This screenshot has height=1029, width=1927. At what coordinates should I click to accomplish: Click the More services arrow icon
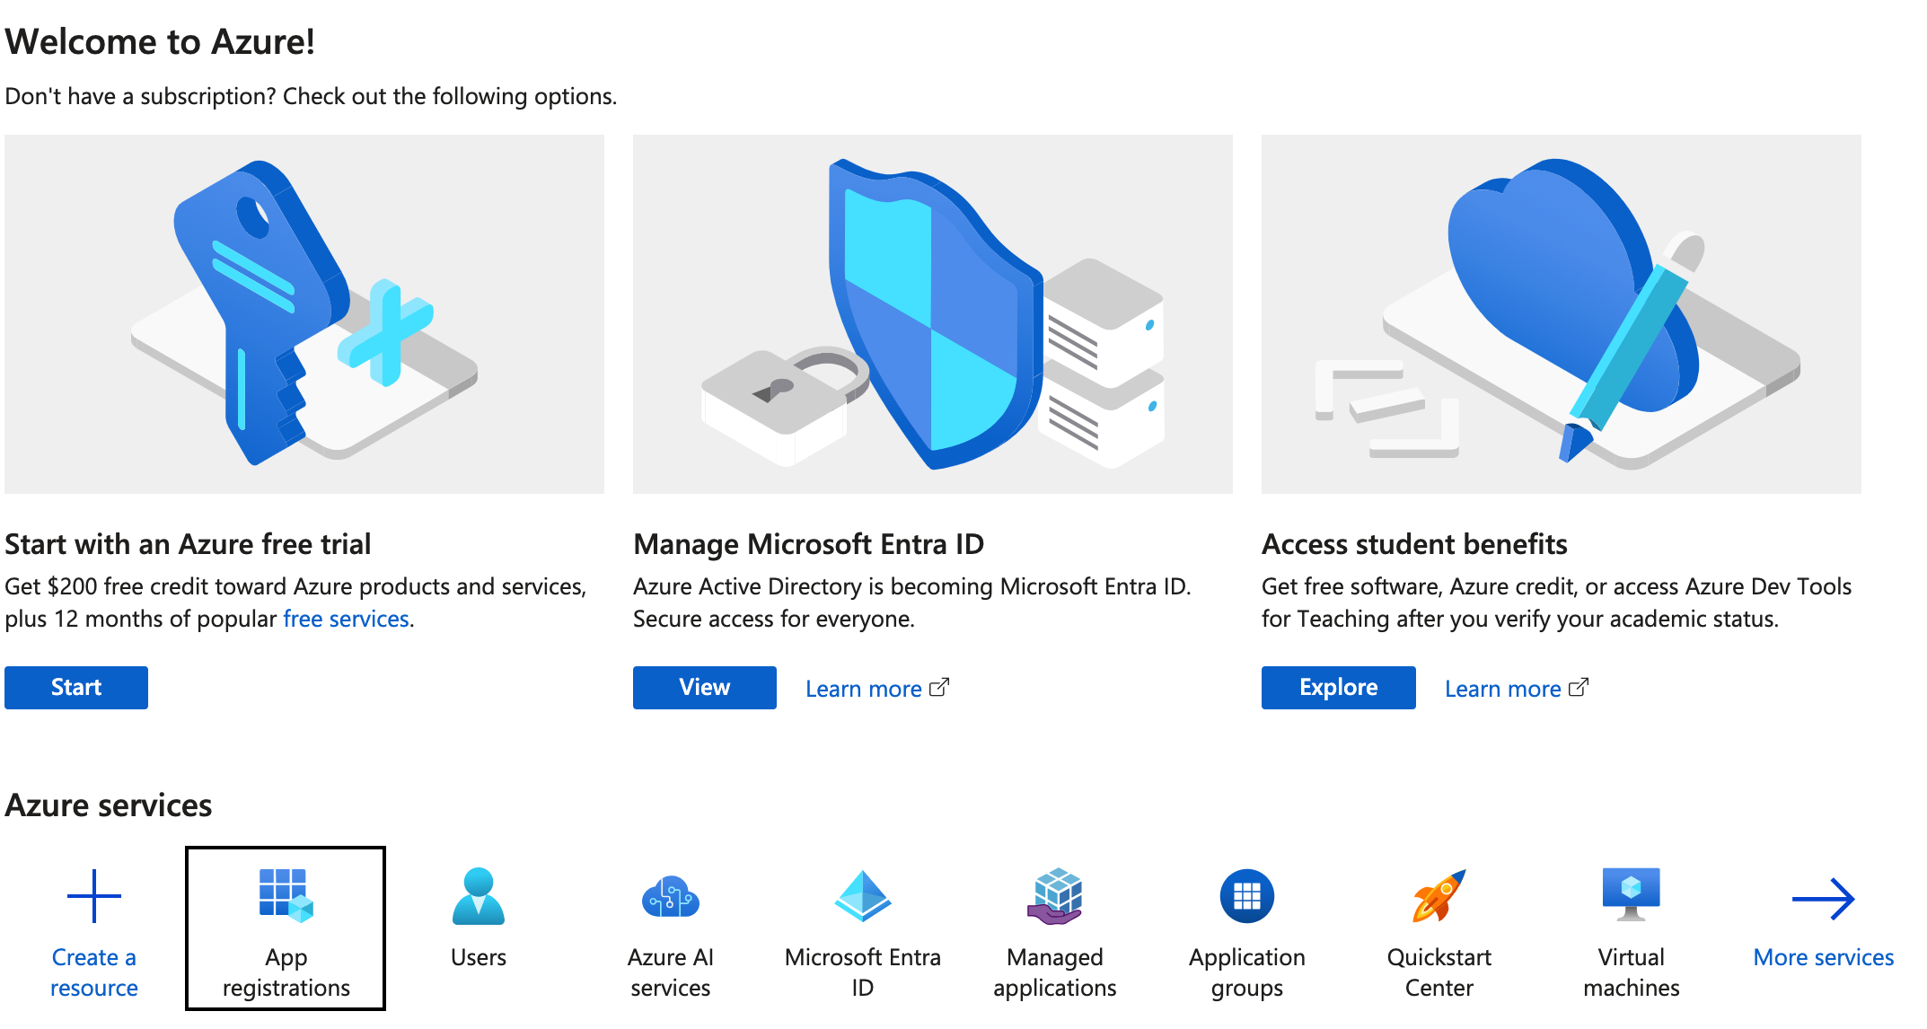pyautogui.click(x=1823, y=899)
